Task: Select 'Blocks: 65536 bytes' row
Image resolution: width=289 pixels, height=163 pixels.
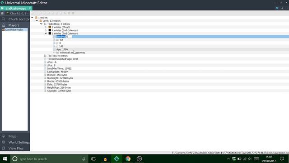Action: (58, 81)
